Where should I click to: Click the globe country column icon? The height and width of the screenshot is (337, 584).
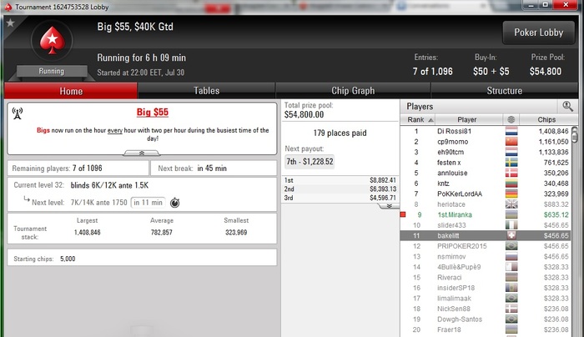511,119
